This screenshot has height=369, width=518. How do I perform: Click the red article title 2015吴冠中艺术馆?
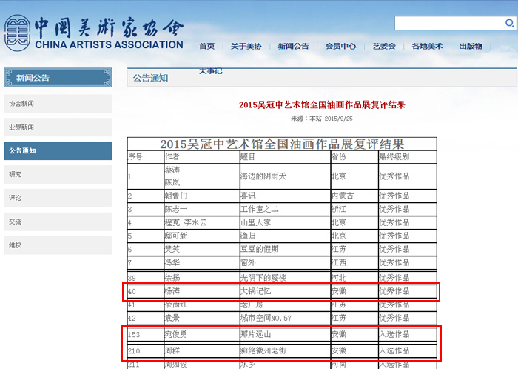coord(322,104)
